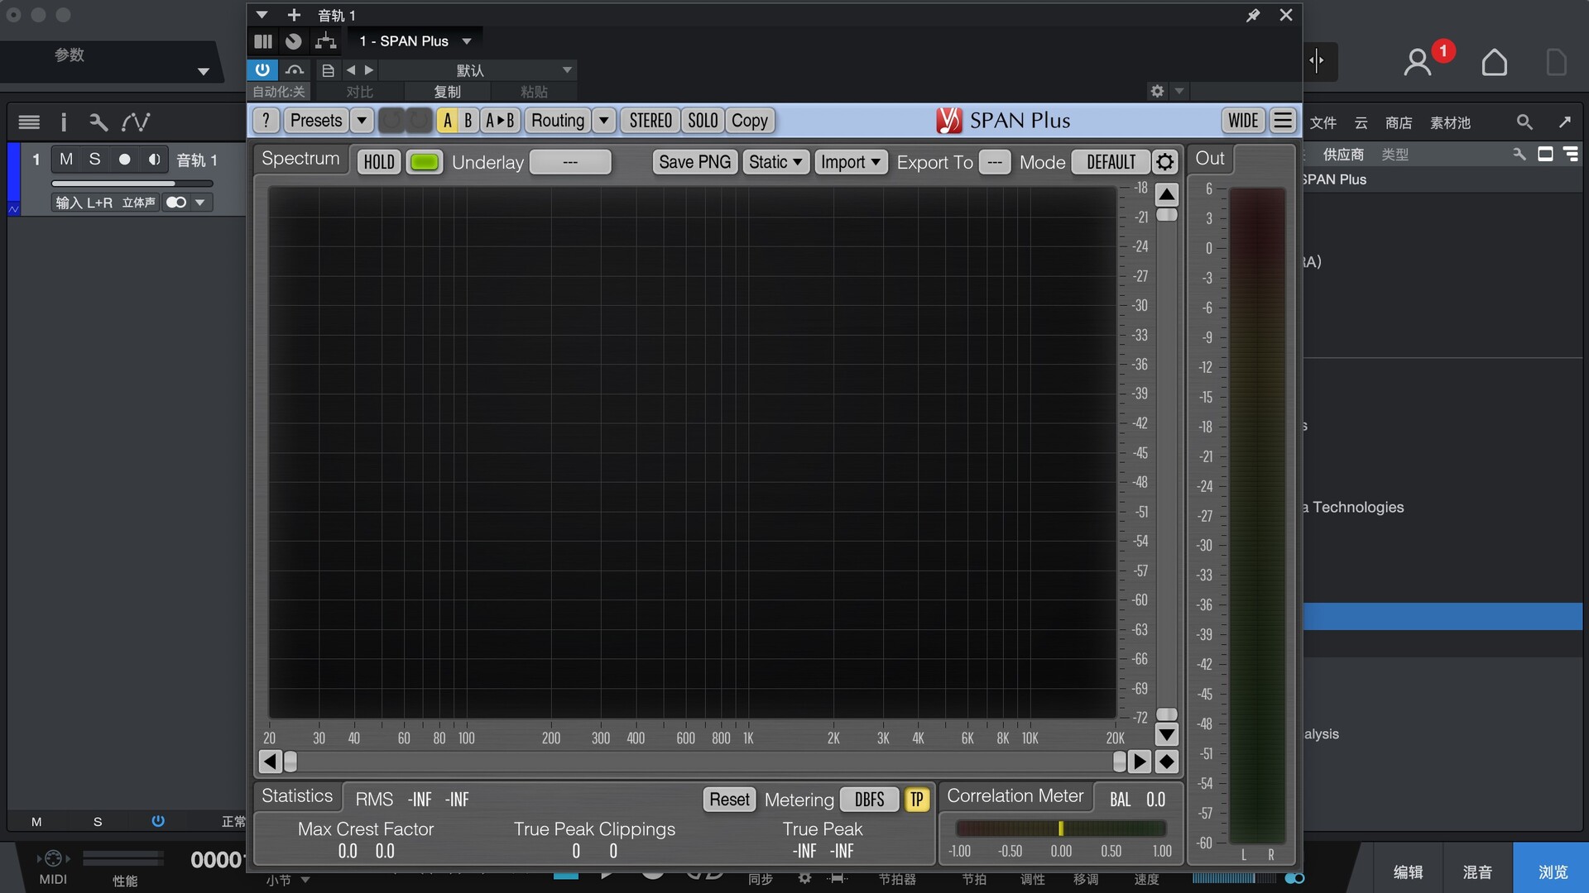Open the SPAN Plus hamburger menu
The height and width of the screenshot is (893, 1589).
pyautogui.click(x=1283, y=121)
